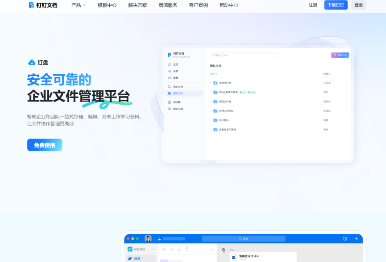
Task: Click the star icon in the chat toolbar
Action: click(172, 249)
